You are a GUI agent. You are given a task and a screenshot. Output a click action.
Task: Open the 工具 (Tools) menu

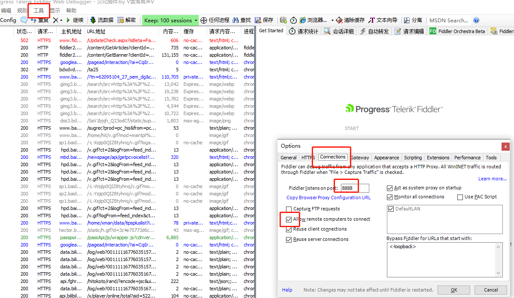click(39, 10)
